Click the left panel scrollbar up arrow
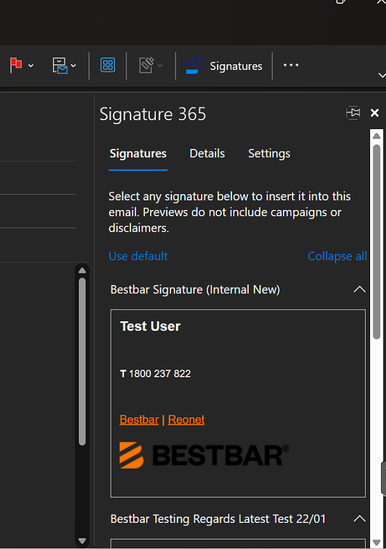The width and height of the screenshot is (386, 549). (82, 270)
